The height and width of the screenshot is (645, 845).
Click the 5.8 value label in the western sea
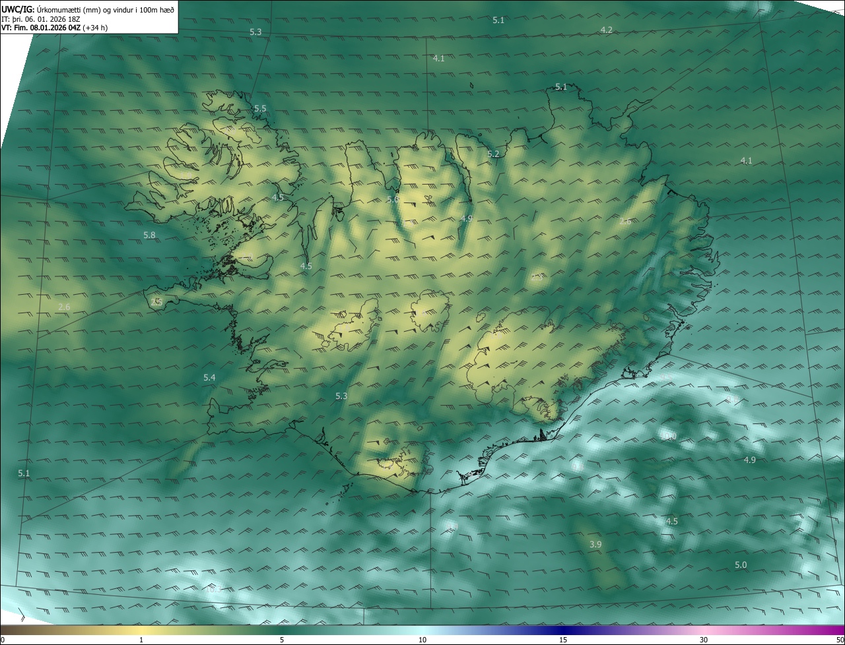pyautogui.click(x=149, y=235)
